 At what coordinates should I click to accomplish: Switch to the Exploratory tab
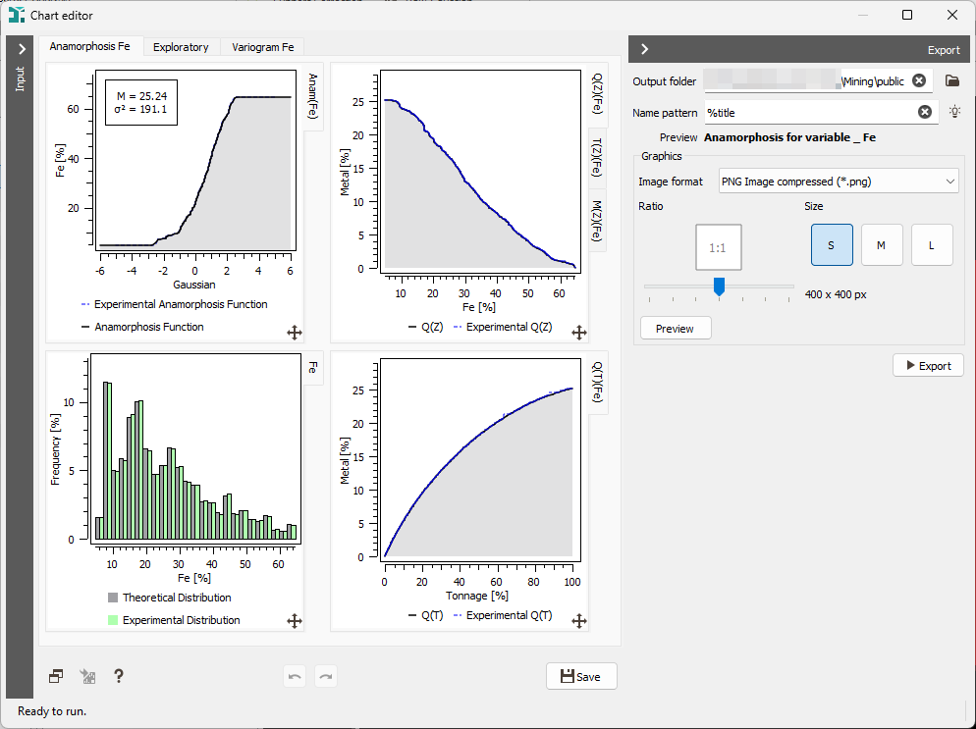pos(181,47)
